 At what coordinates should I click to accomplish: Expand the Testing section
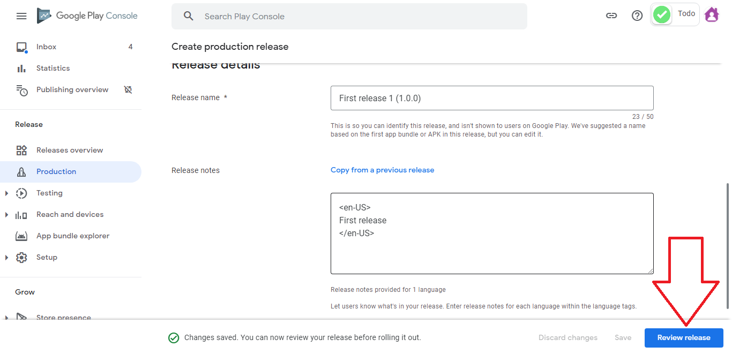7,193
